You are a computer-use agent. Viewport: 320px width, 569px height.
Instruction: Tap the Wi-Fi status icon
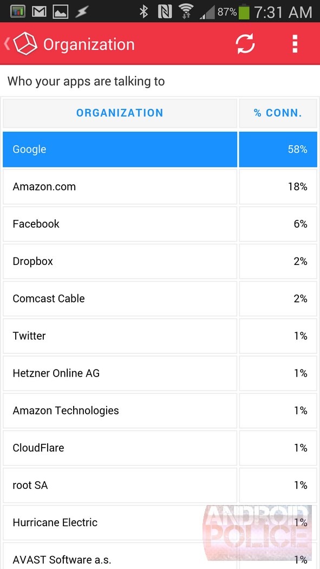click(186, 11)
